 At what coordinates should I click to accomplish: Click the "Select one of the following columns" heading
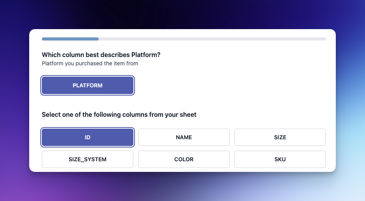click(119, 115)
